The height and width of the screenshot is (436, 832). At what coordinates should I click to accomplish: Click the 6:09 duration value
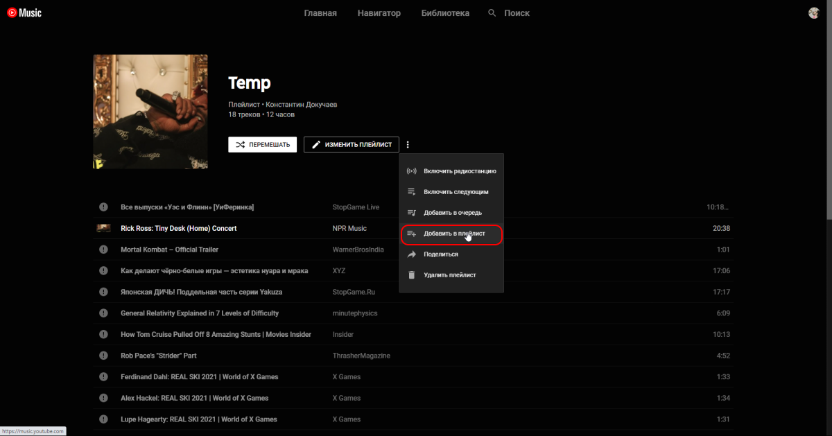[723, 313]
